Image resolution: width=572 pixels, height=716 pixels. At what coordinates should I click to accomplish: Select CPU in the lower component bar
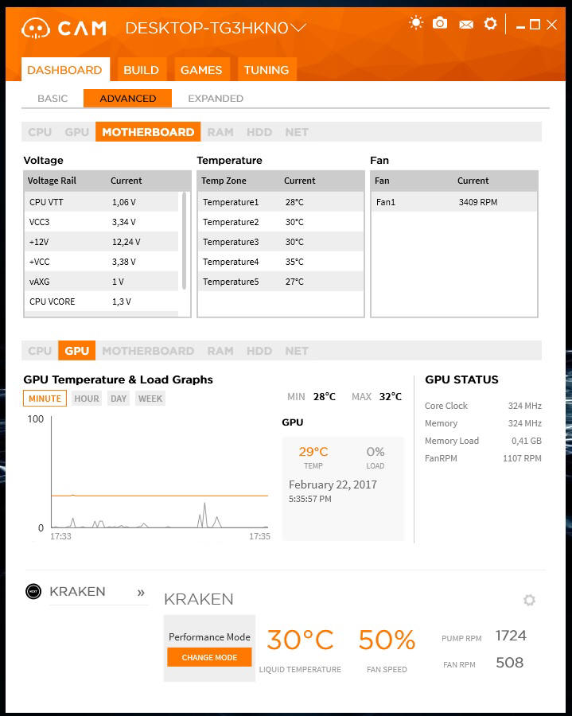(x=40, y=351)
